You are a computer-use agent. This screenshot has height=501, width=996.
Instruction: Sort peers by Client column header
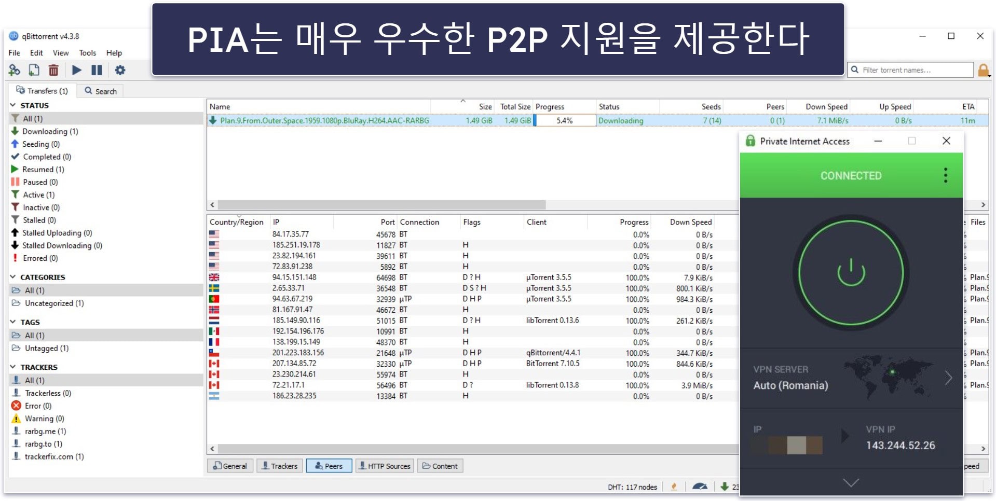536,222
